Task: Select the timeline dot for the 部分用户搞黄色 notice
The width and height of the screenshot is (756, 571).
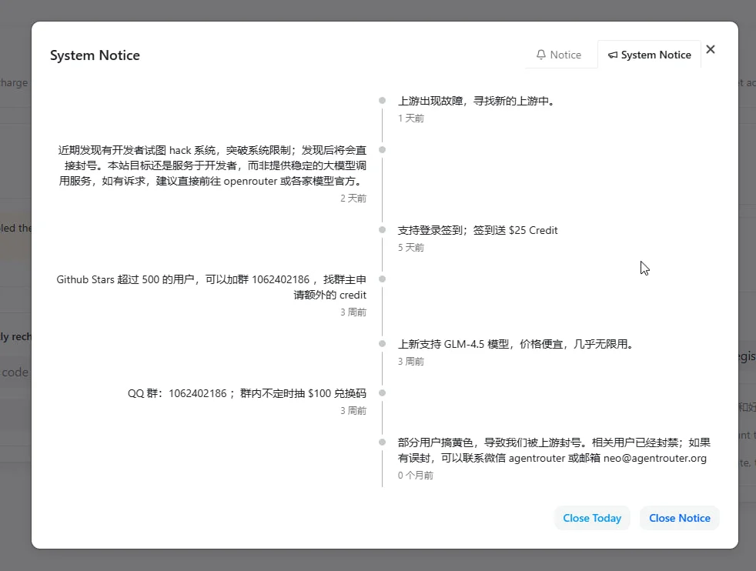Action: pyautogui.click(x=382, y=442)
